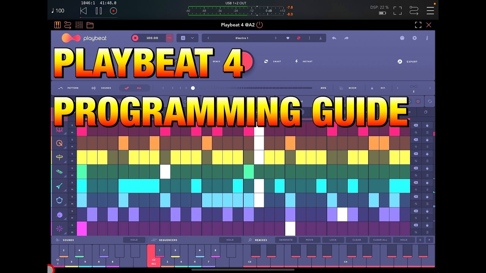This screenshot has width=486, height=273.
Task: Open the info icon
Action: (427, 38)
